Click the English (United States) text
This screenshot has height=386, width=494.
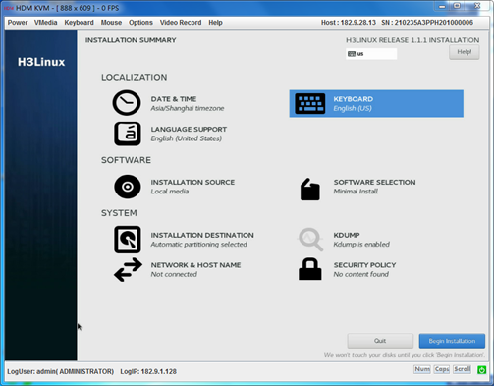click(186, 138)
